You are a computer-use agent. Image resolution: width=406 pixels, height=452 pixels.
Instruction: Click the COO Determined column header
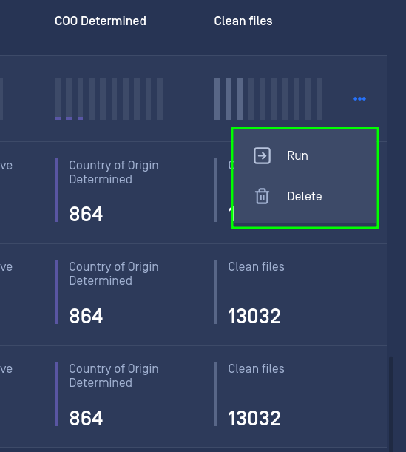(x=101, y=21)
